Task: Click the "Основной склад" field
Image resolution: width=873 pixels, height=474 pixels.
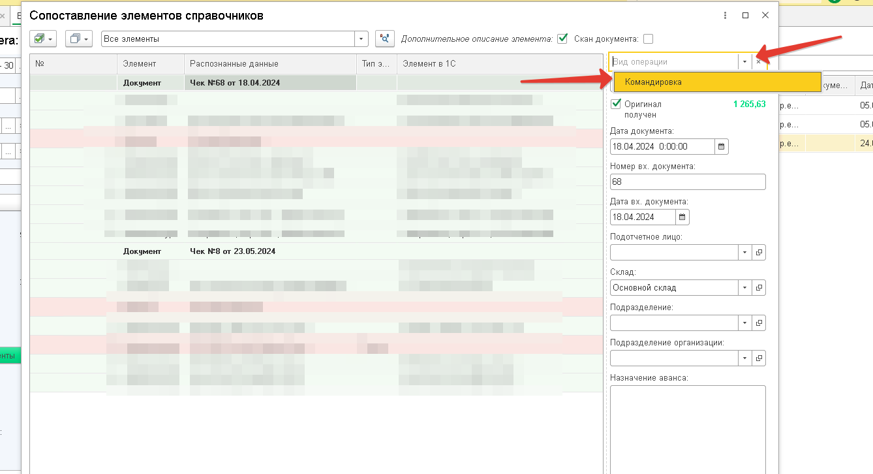Action: click(x=674, y=287)
